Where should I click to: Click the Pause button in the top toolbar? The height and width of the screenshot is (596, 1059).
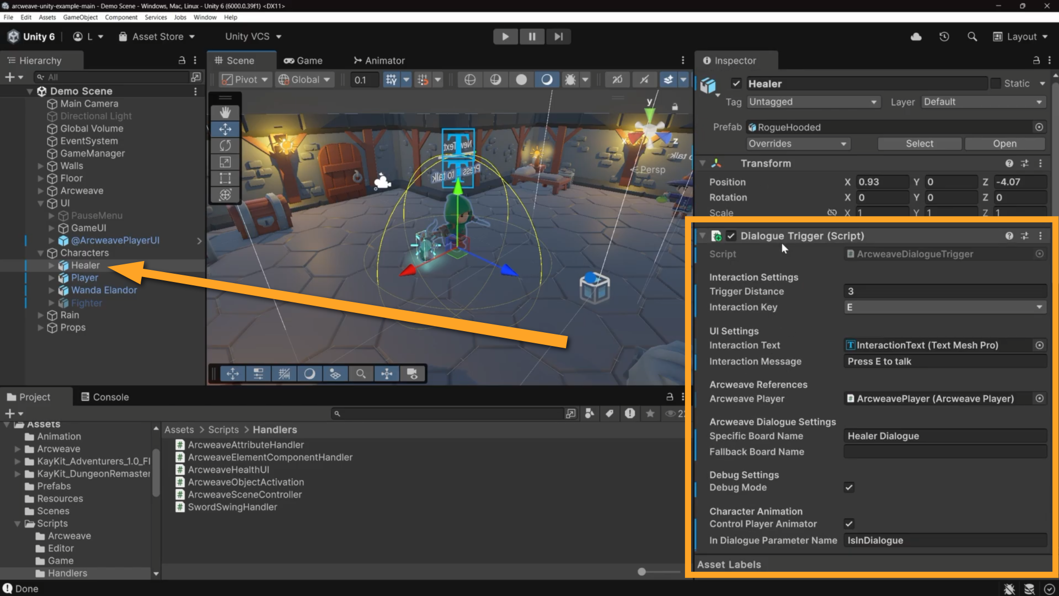[532, 36]
